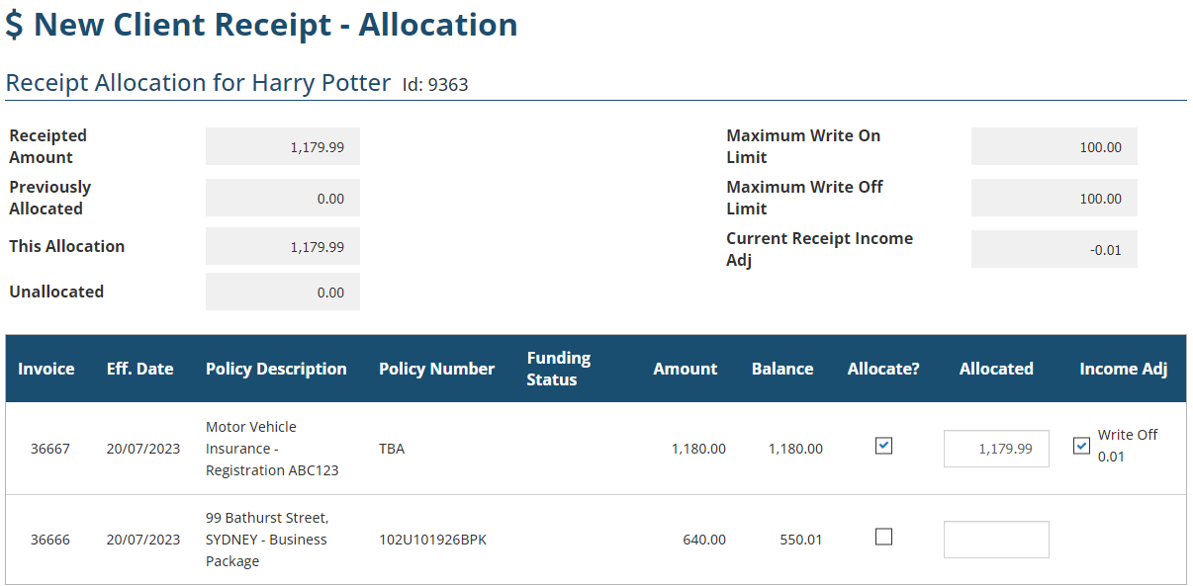Click the Receipted Amount field

[x=283, y=146]
